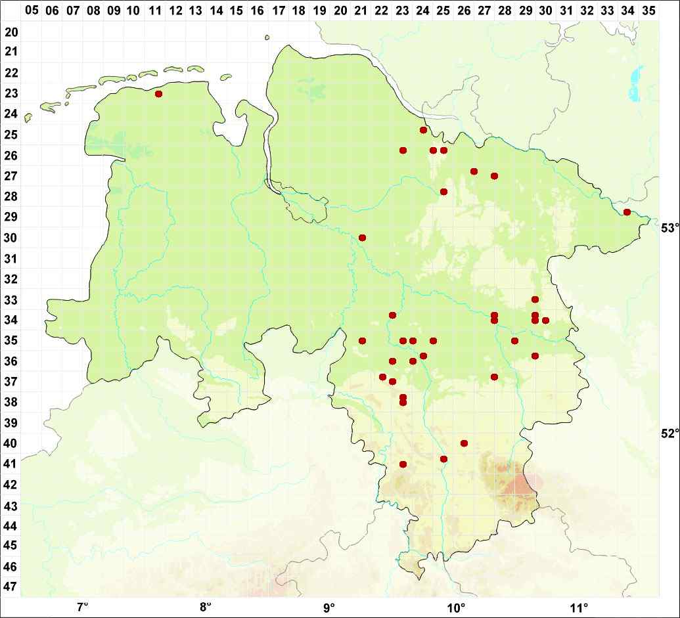The image size is (680, 618).
Task: Click row label 23 on left edge
Action: point(11,93)
